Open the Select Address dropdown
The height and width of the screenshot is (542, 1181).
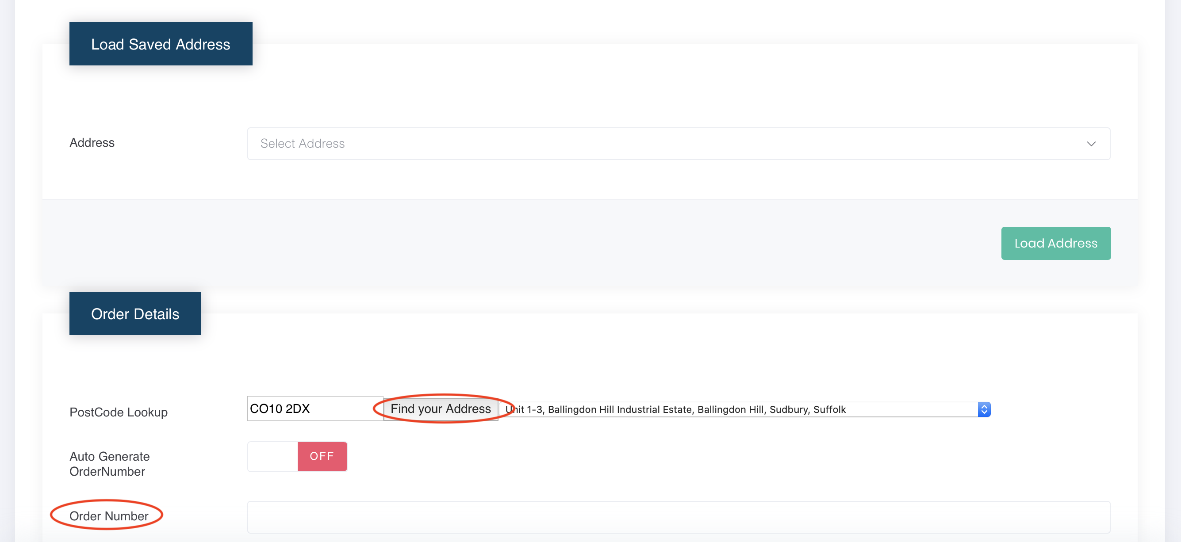[x=679, y=143]
